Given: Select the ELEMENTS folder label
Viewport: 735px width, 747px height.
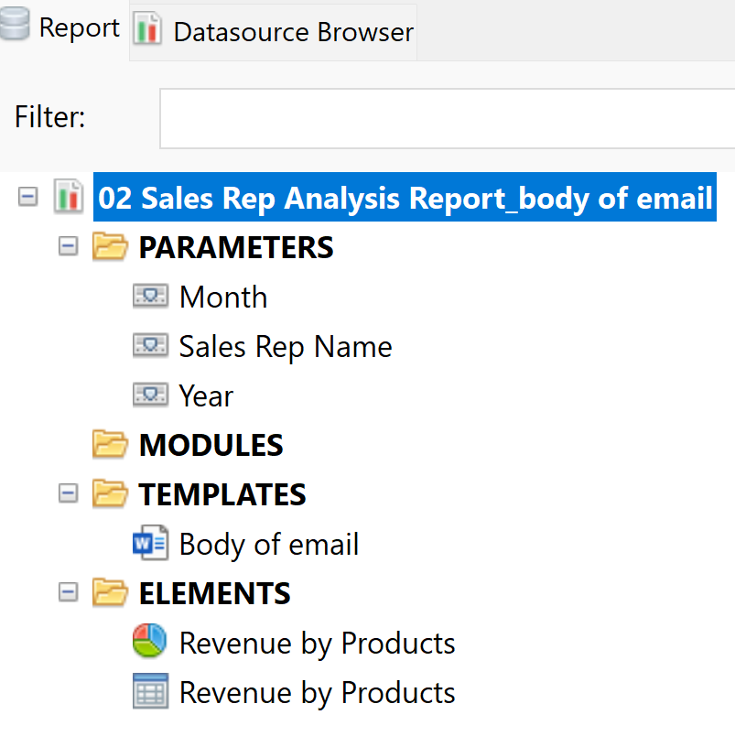Looking at the screenshot, I should pyautogui.click(x=214, y=594).
